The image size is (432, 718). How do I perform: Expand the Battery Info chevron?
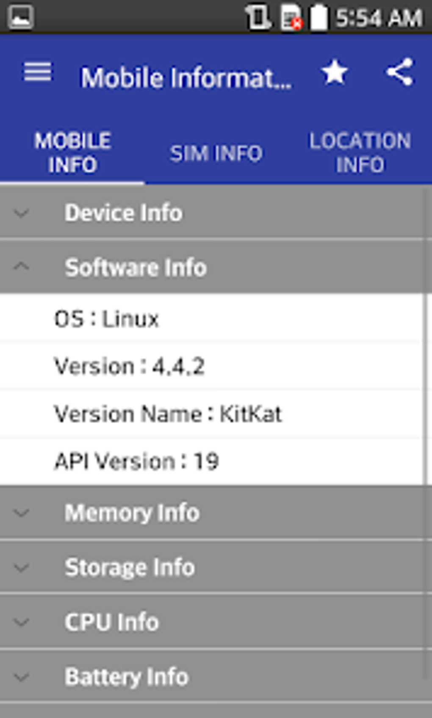point(21,677)
